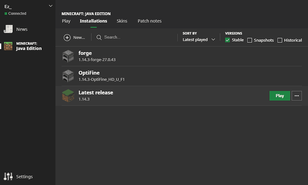Uncheck the Stable versions checkbox
The width and height of the screenshot is (308, 185).
[x=228, y=40]
